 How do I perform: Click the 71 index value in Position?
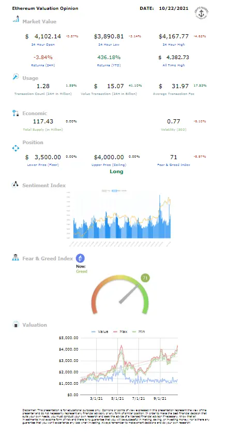pyautogui.click(x=174, y=157)
